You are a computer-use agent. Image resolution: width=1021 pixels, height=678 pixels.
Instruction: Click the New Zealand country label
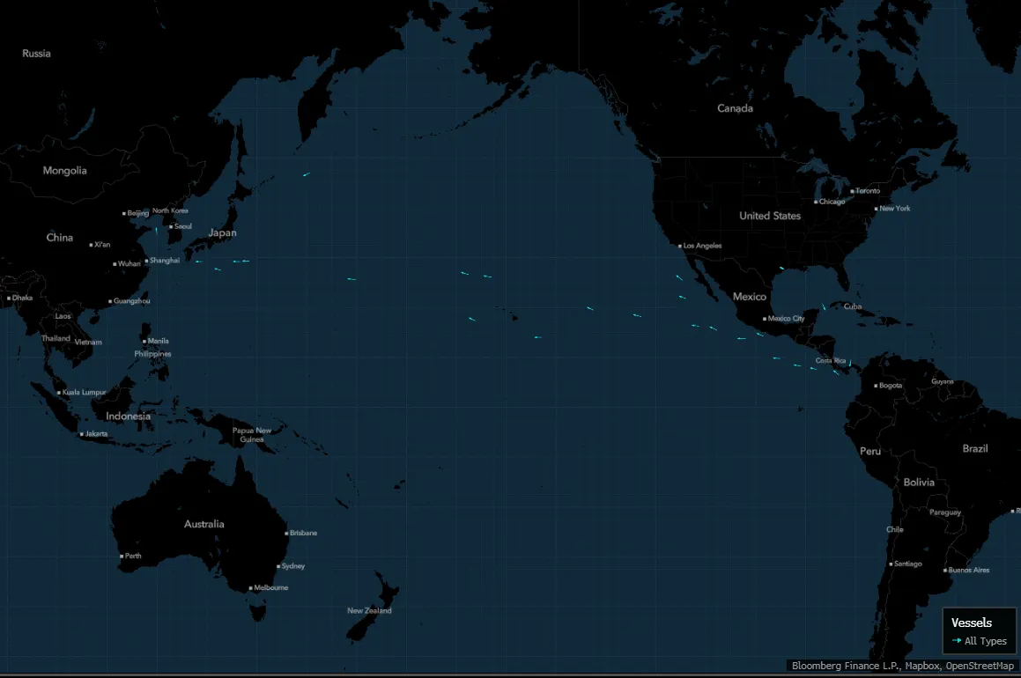click(x=369, y=611)
